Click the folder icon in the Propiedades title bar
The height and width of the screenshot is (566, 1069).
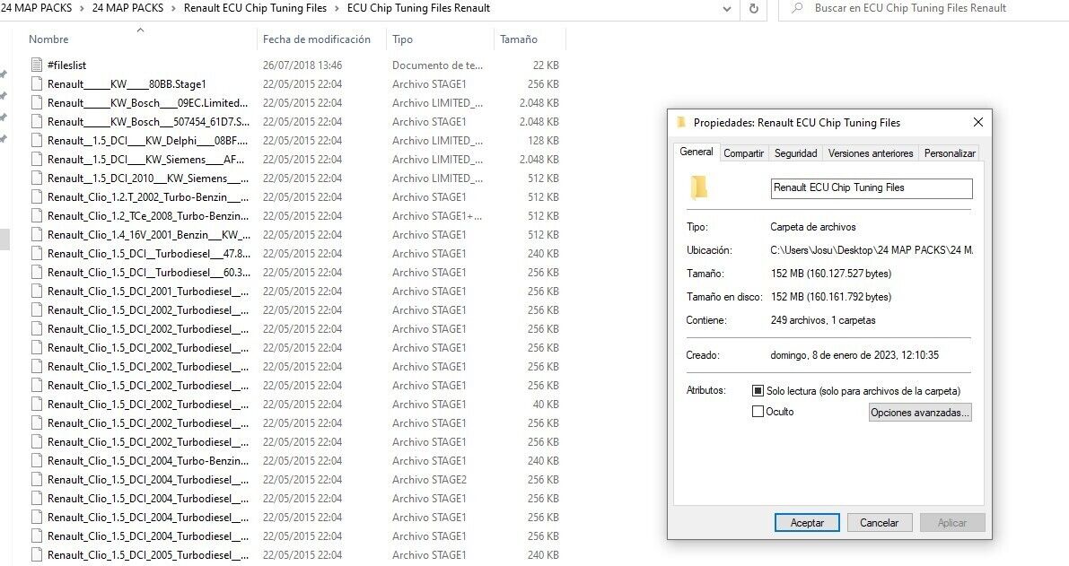pyautogui.click(x=680, y=123)
